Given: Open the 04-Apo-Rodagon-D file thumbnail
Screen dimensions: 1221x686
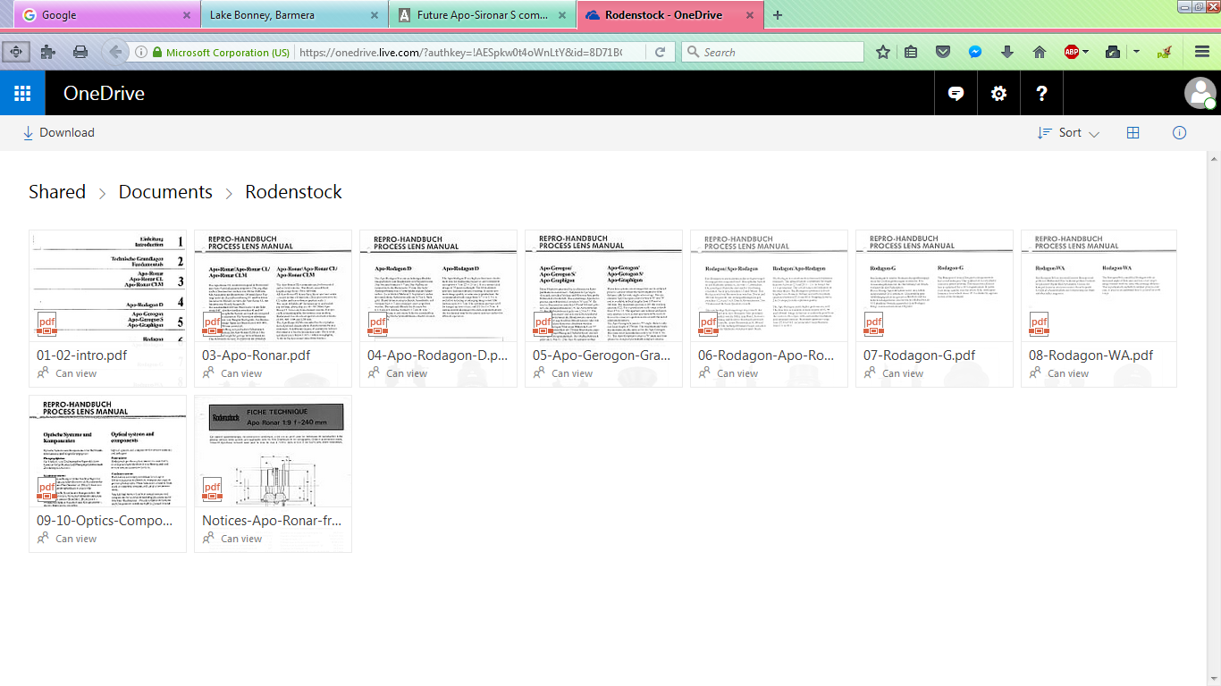Looking at the screenshot, I should coord(438,286).
